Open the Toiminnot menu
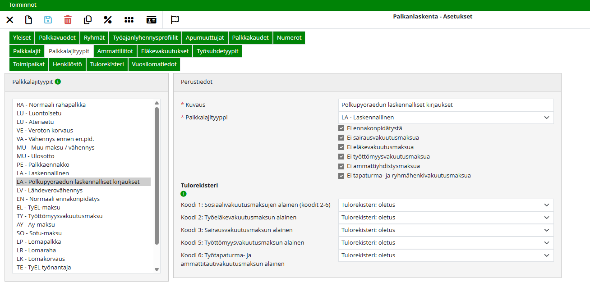The height and width of the screenshot is (296, 590). (23, 5)
